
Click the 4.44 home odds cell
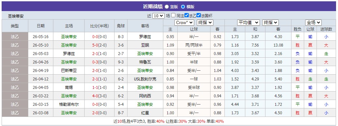(x=235, y=105)
